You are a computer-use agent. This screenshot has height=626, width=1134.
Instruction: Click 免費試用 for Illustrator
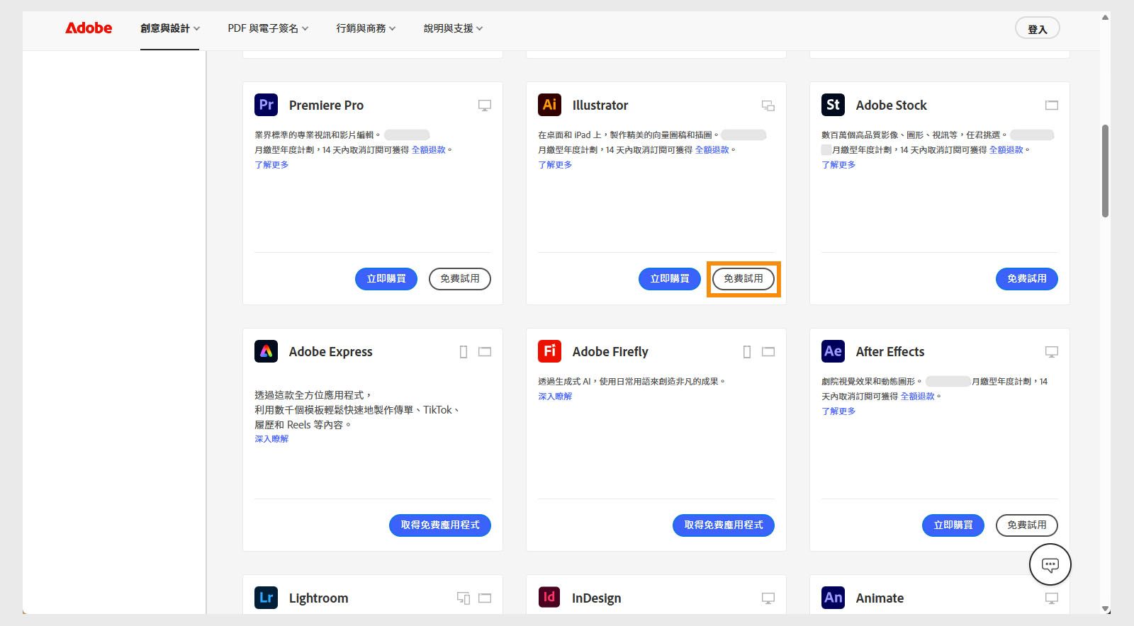(x=743, y=279)
